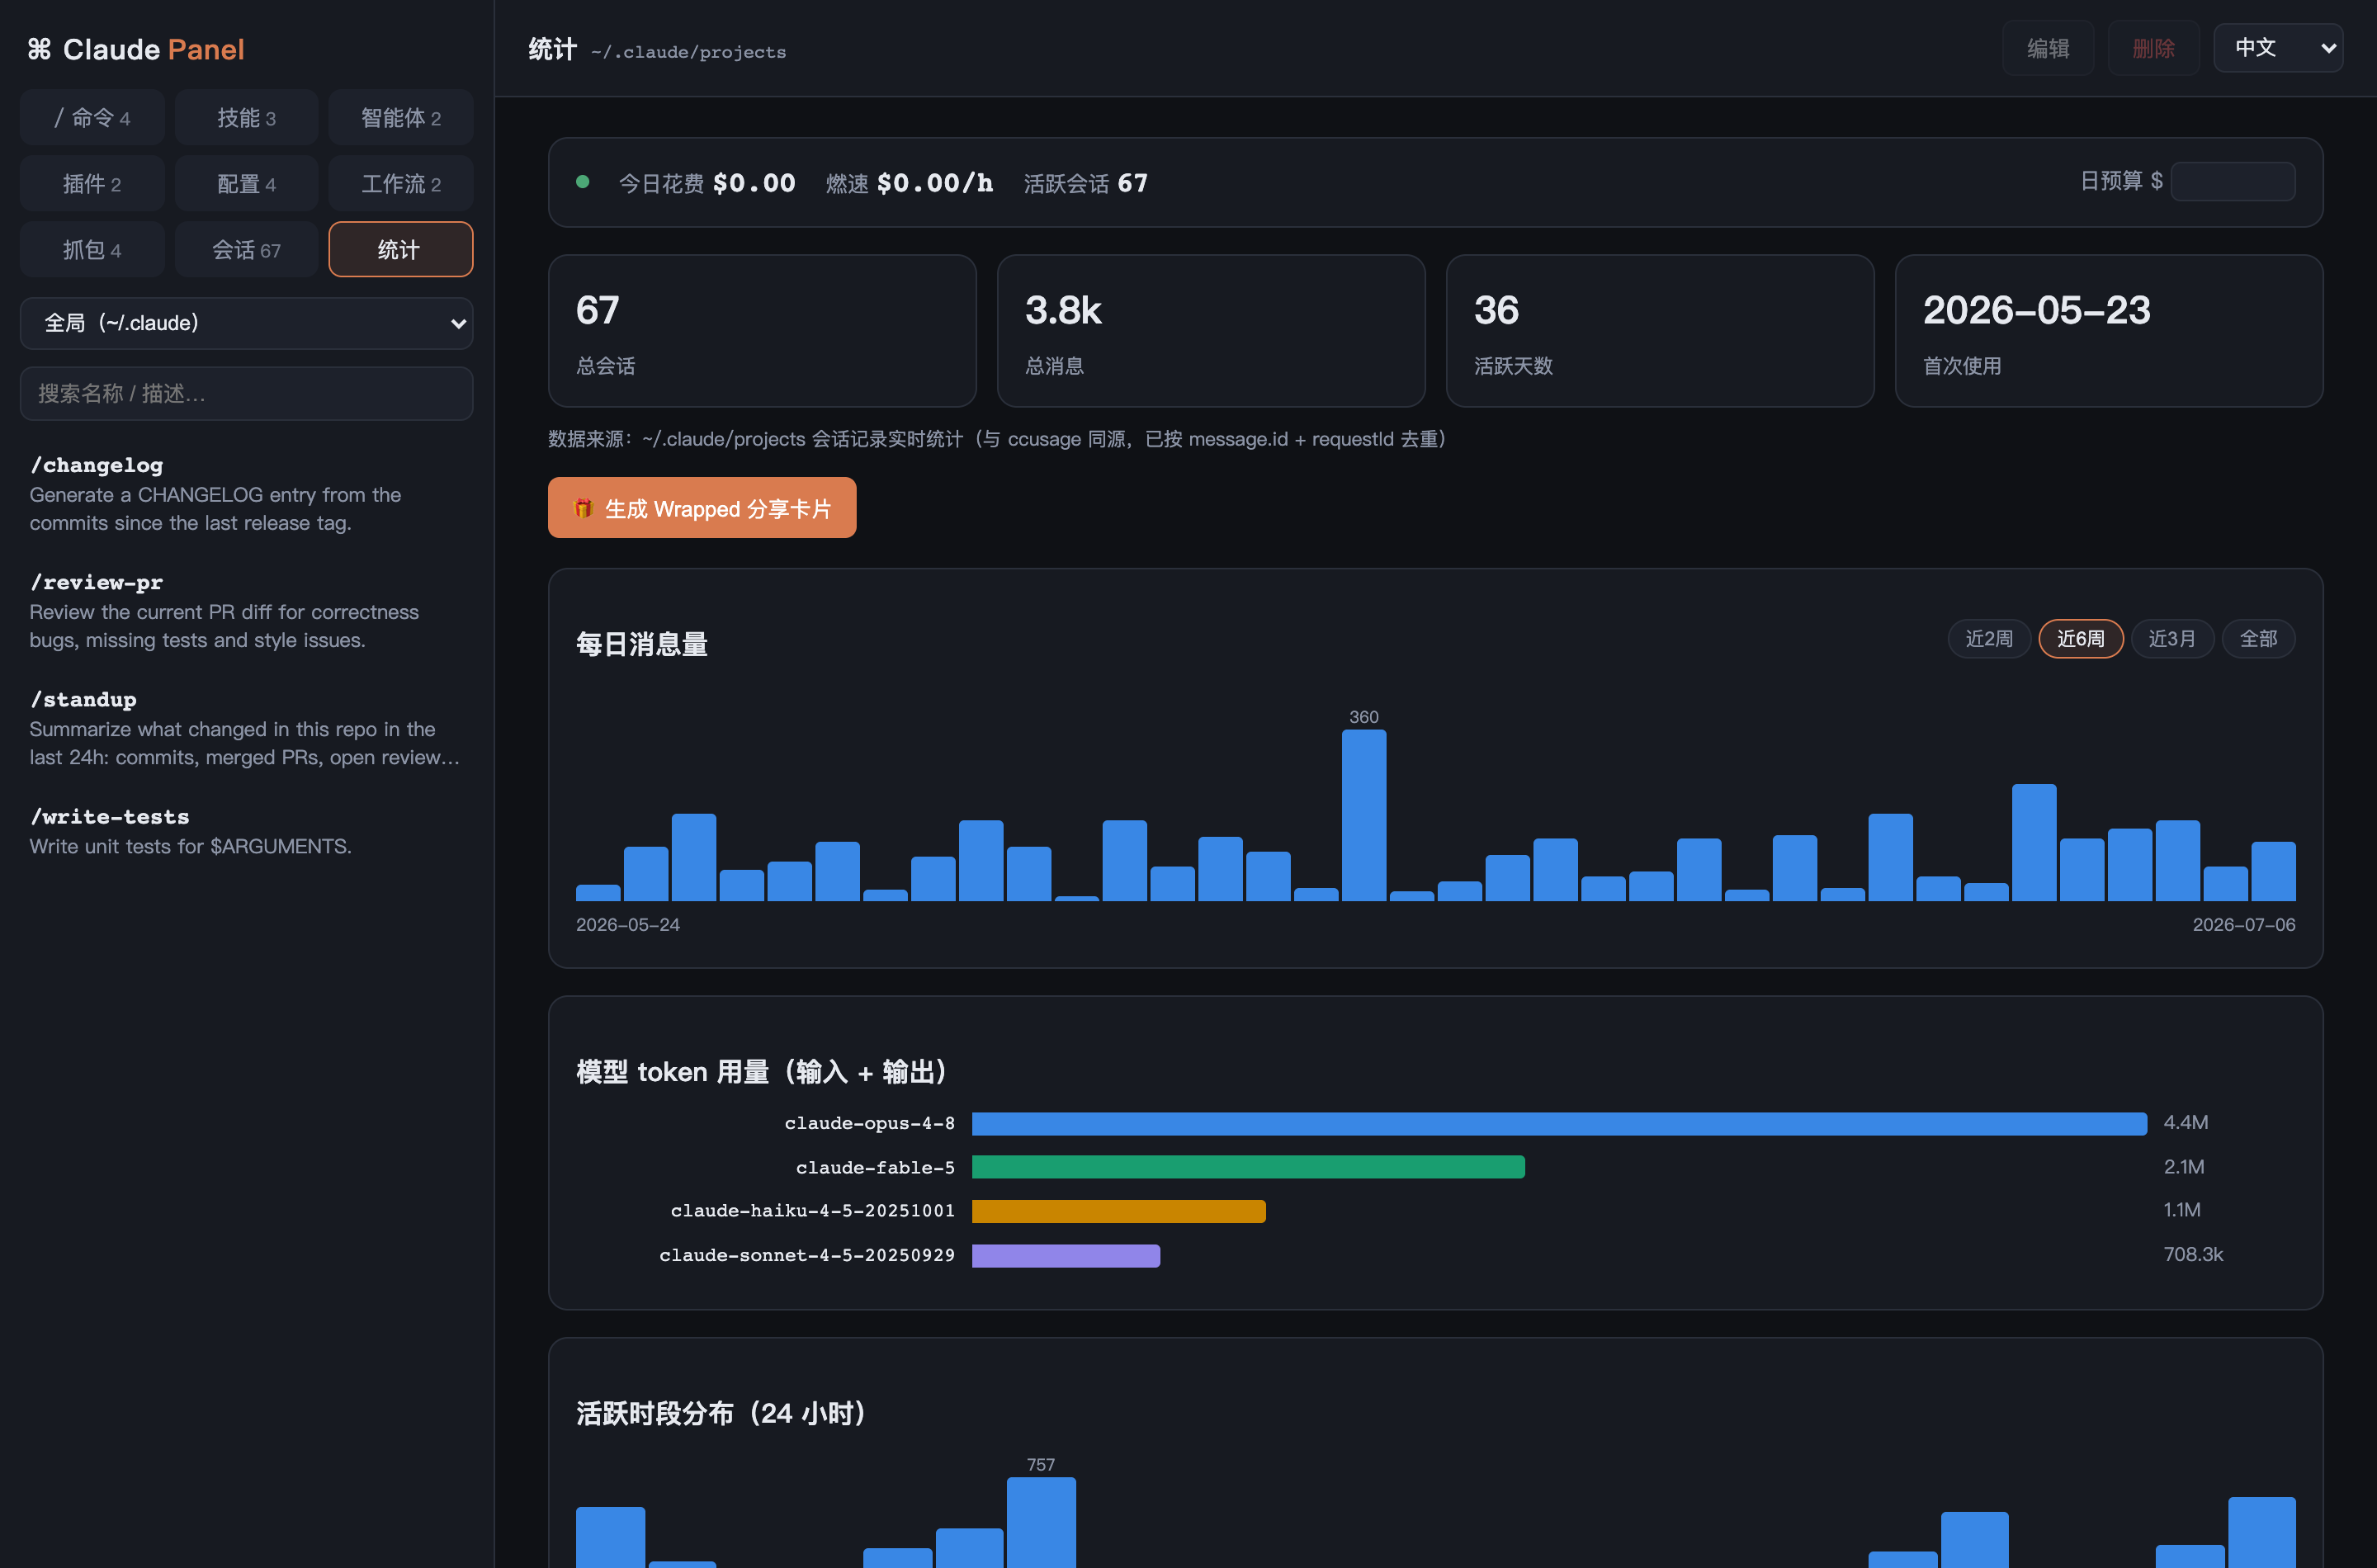The image size is (2377, 1568).
Task: Click the 708.3k token value
Action: click(2193, 1254)
